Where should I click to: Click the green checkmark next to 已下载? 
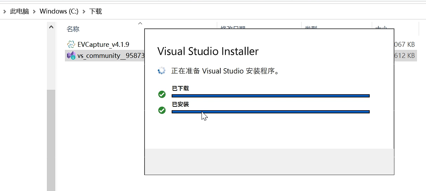[x=162, y=94]
